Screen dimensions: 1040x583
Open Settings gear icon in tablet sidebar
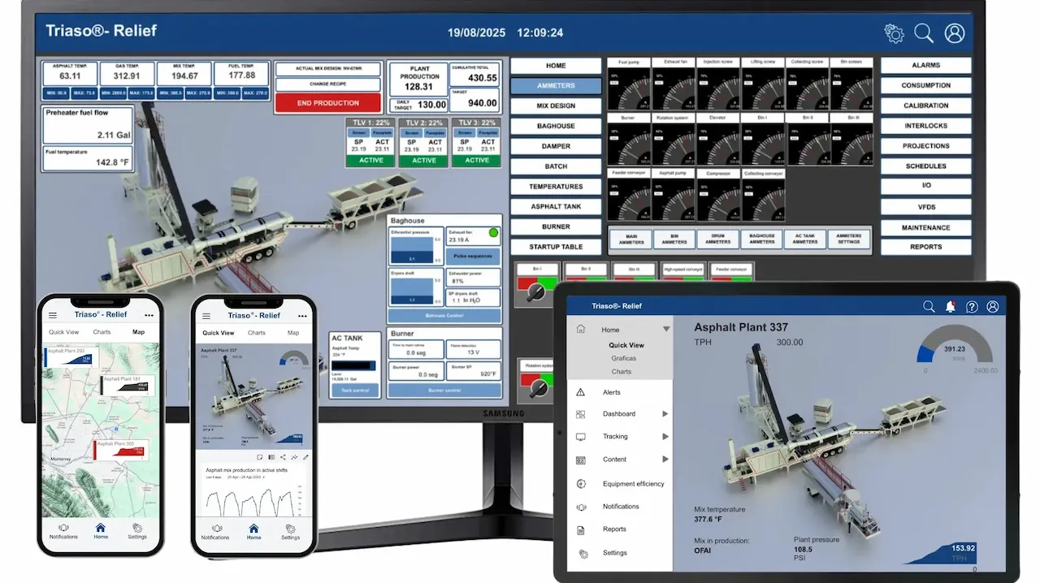click(583, 554)
